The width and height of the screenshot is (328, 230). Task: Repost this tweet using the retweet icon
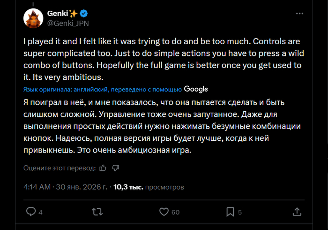click(x=97, y=212)
